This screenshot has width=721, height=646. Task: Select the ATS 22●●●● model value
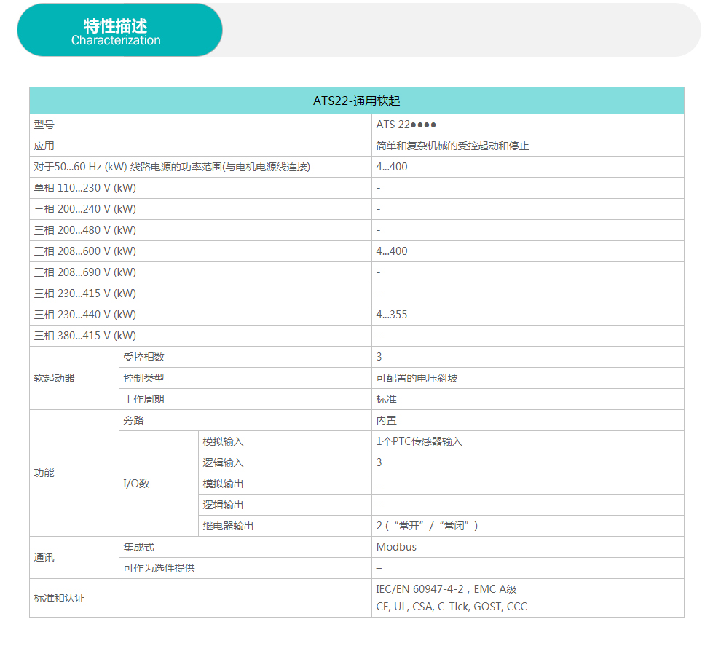point(406,125)
